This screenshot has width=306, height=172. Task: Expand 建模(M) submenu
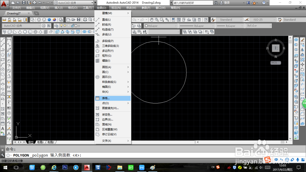point(113,13)
